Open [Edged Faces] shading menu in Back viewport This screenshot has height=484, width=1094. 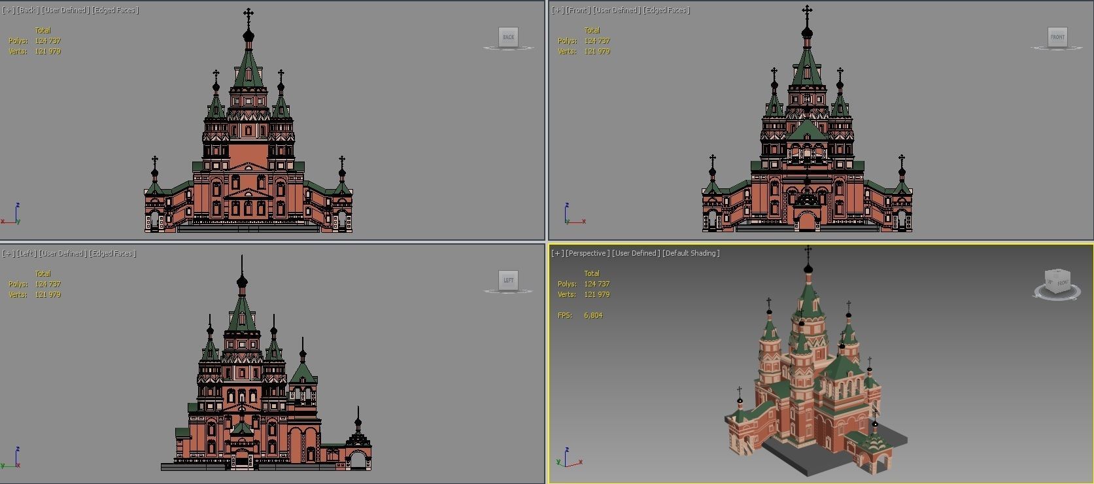click(x=116, y=10)
